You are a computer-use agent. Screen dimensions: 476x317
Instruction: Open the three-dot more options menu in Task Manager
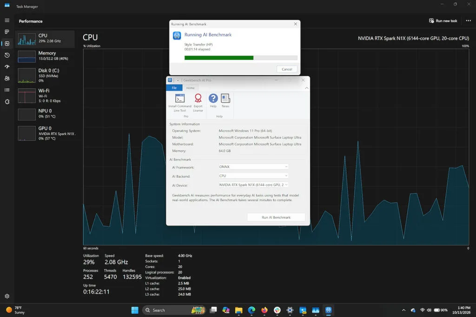468,21
